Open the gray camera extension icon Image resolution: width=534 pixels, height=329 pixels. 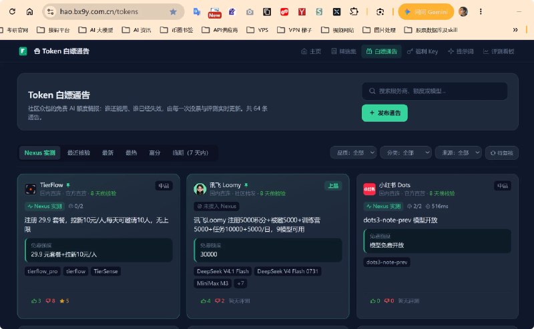[x=250, y=12]
